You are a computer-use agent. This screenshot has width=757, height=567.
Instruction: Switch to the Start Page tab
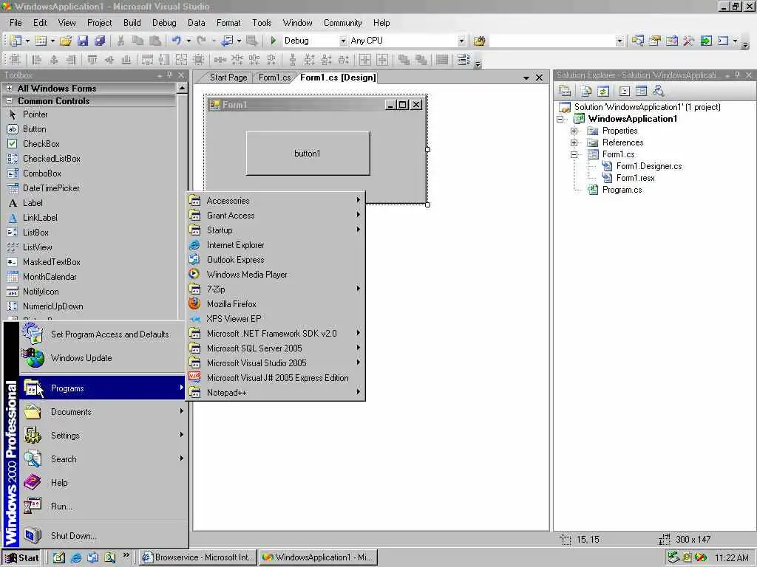click(228, 78)
